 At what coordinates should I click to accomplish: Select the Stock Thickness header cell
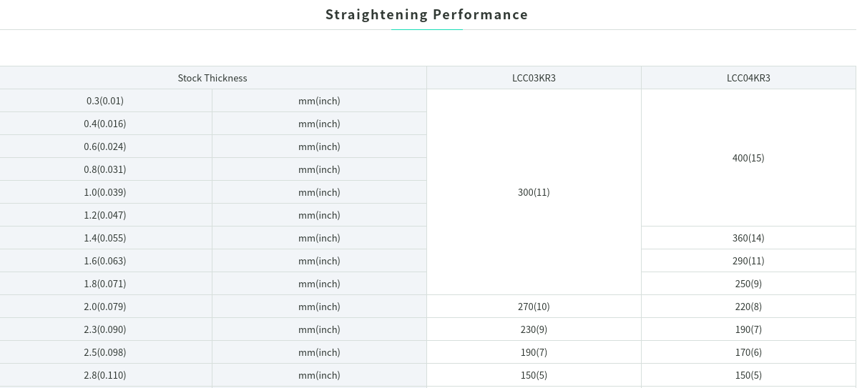pos(212,78)
